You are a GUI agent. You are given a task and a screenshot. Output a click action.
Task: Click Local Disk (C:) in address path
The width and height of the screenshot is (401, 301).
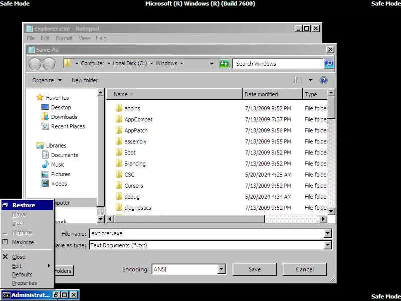(130, 63)
